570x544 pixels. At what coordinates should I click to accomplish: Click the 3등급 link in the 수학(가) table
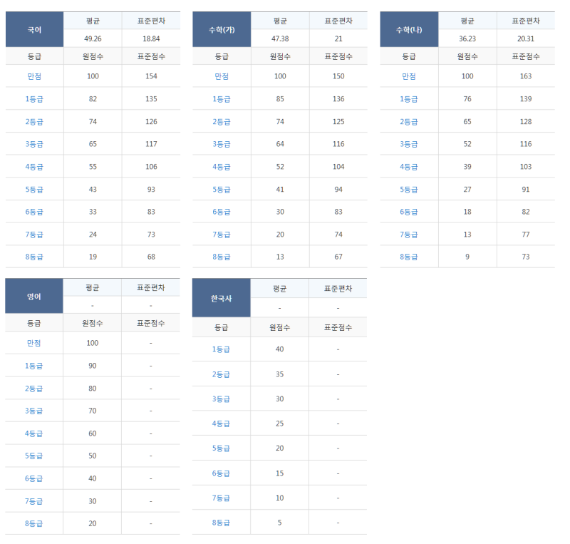[222, 144]
